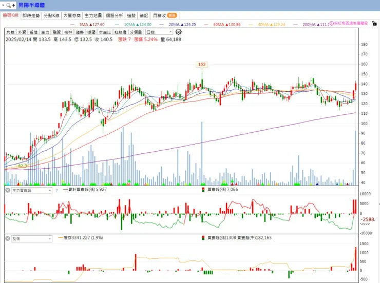Viewport: 380px width, 283px height.
Task: Close the 主力買賣超 indicator panel
Action: [8, 190]
